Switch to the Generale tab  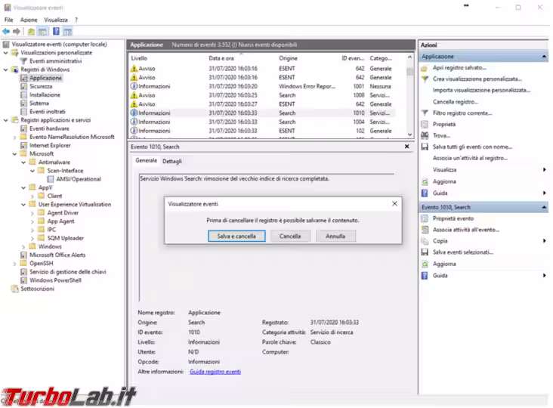(x=146, y=160)
